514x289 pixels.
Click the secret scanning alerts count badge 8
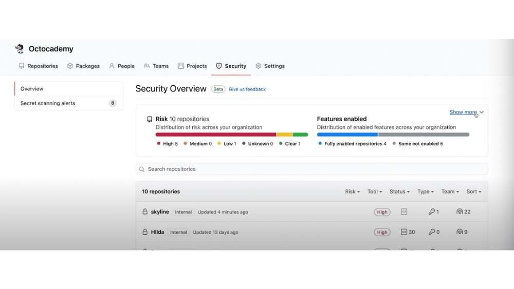113,103
